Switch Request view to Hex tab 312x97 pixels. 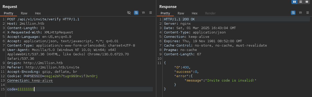[38, 13]
